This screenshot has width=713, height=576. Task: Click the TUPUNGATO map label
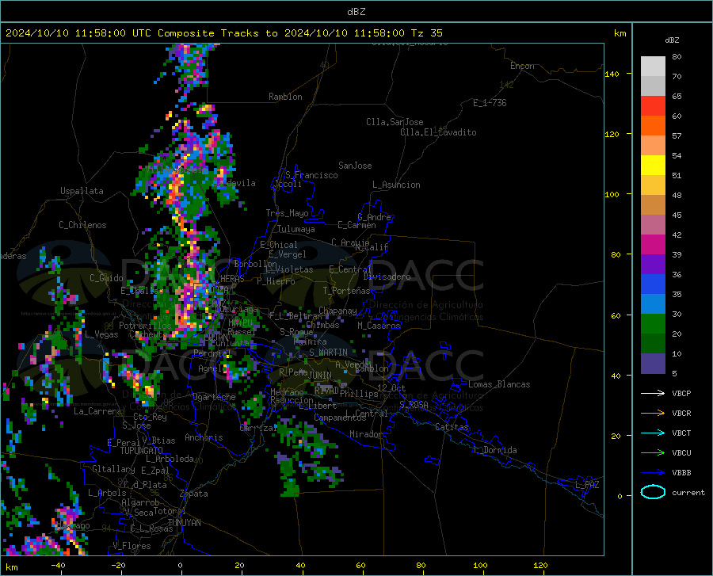[142, 451]
